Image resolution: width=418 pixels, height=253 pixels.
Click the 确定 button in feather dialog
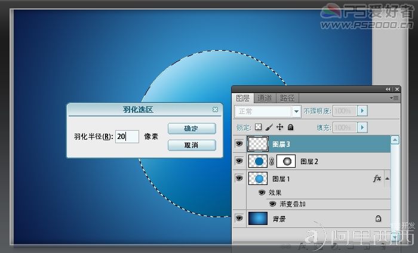(192, 128)
